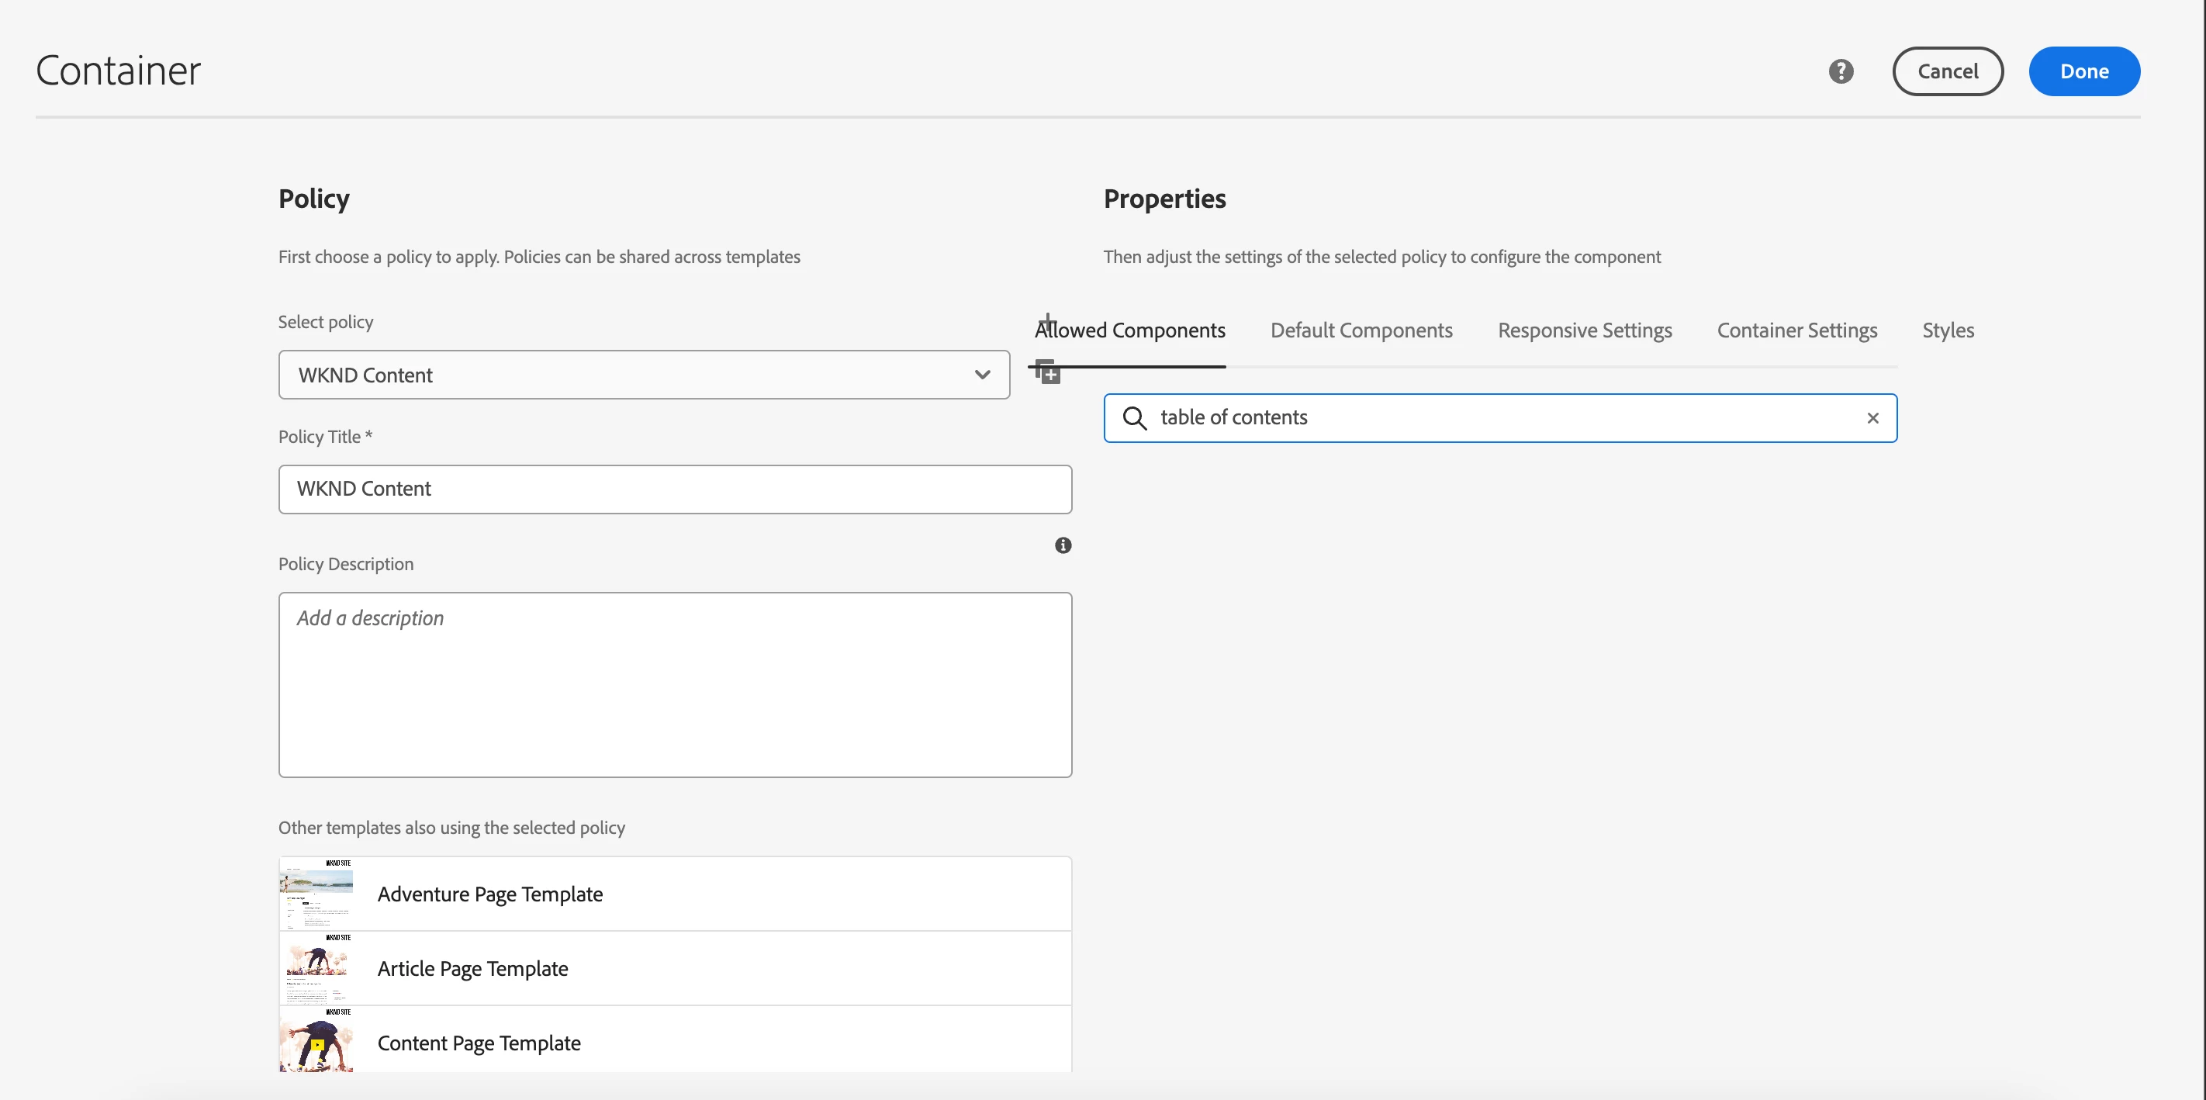Select the Content Page Template row
This screenshot has width=2206, height=1100.
coord(674,1043)
